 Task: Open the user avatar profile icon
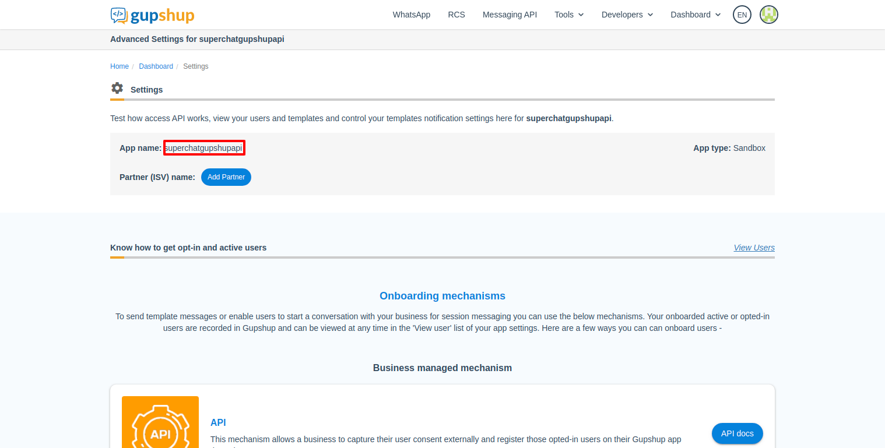tap(769, 15)
